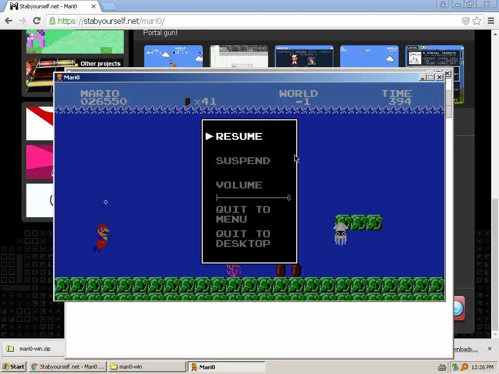Image resolution: width=499 pixels, height=374 pixels.
Task: Open the Windows Start menu
Action: [x=13, y=367]
